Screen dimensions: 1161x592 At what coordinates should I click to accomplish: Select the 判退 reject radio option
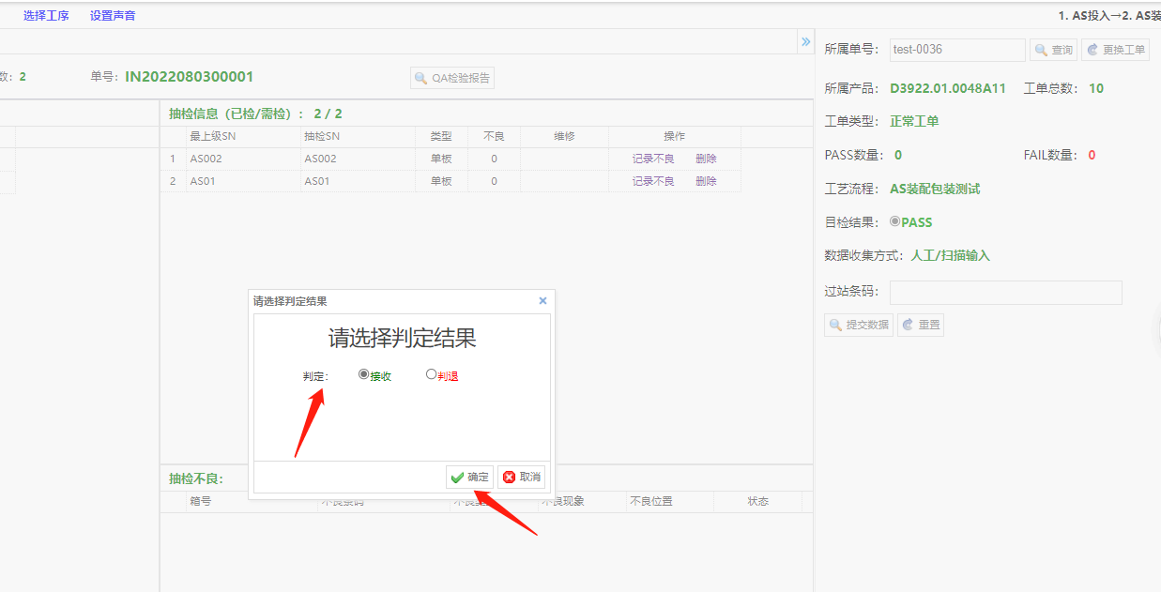click(x=432, y=373)
